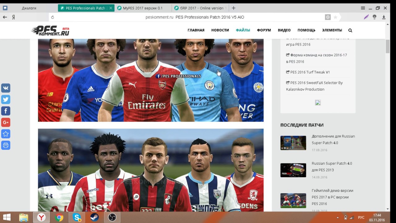Open network signal tray icon
The height and width of the screenshot is (223, 396).
tap(352, 217)
